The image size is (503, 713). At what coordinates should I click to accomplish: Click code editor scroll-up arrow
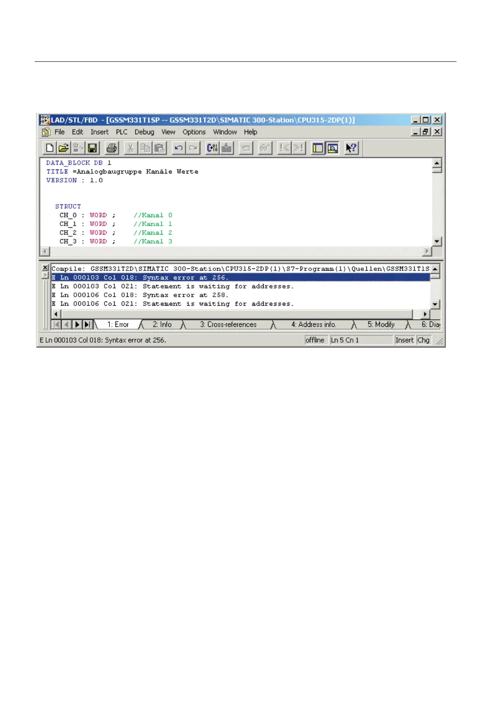[x=437, y=163]
